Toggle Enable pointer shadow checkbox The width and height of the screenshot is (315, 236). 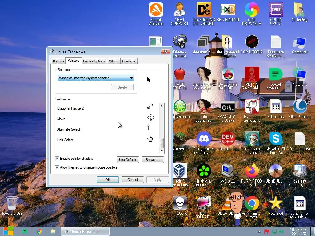(57, 159)
